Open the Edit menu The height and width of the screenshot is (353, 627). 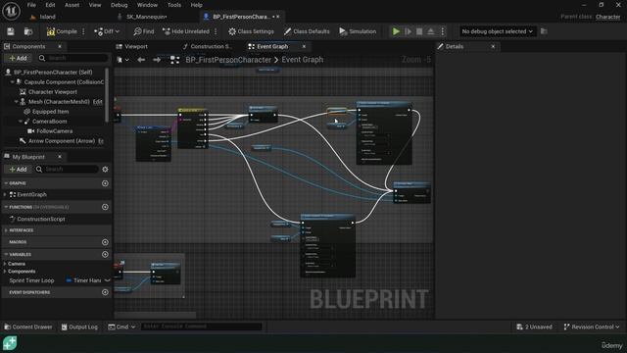coord(50,5)
